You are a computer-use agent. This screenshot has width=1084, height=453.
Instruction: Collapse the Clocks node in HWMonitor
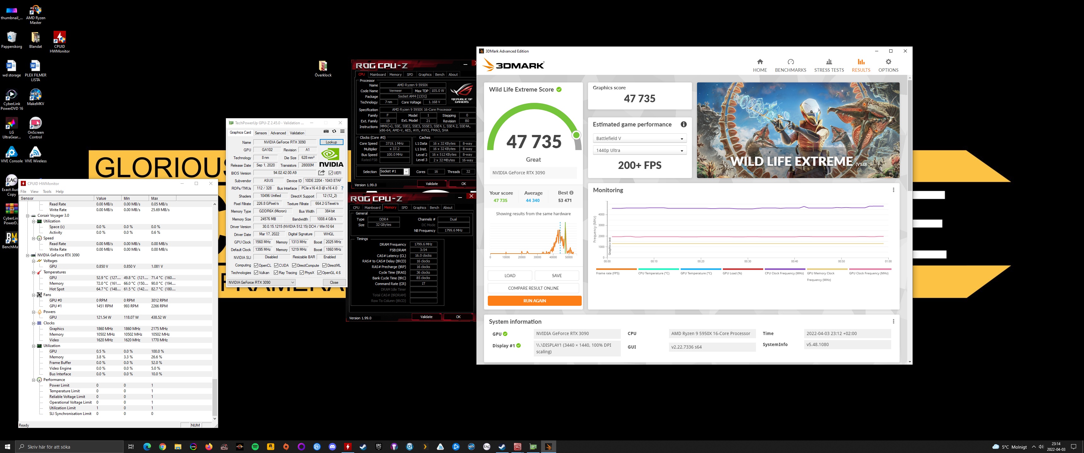click(34, 323)
